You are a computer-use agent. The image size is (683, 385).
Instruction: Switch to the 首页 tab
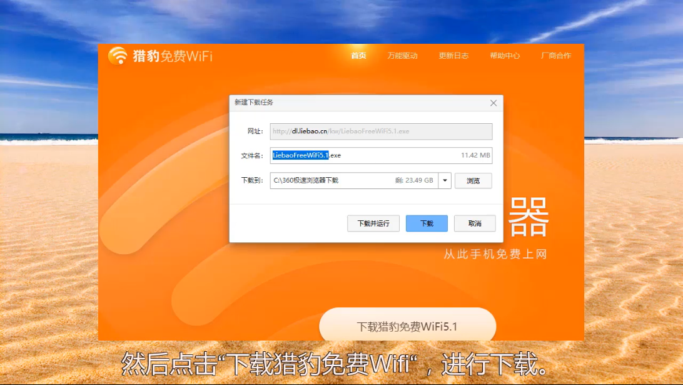coord(358,56)
